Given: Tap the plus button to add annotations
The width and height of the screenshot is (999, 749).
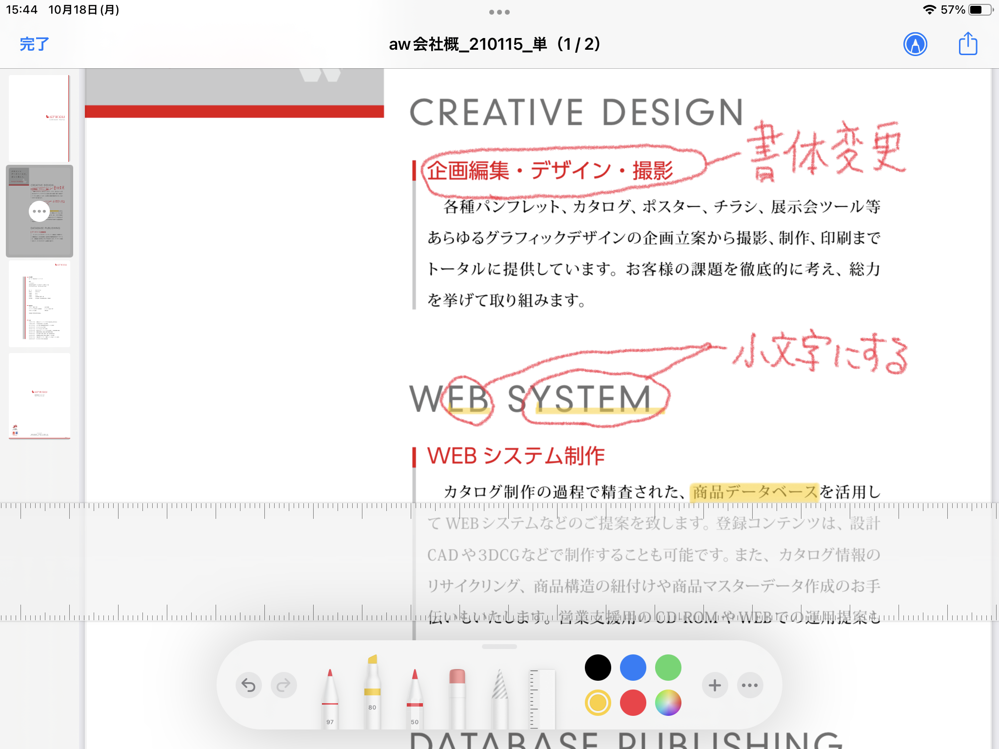Looking at the screenshot, I should (715, 685).
